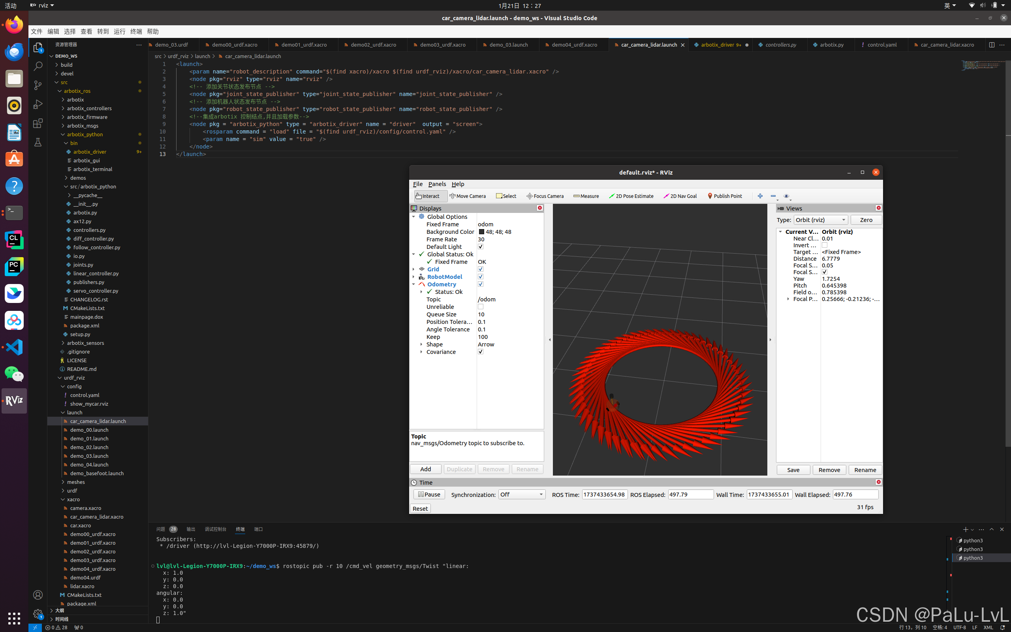Switch to the control.yaml editor tab
This screenshot has height=632, width=1011.
pyautogui.click(x=881, y=45)
